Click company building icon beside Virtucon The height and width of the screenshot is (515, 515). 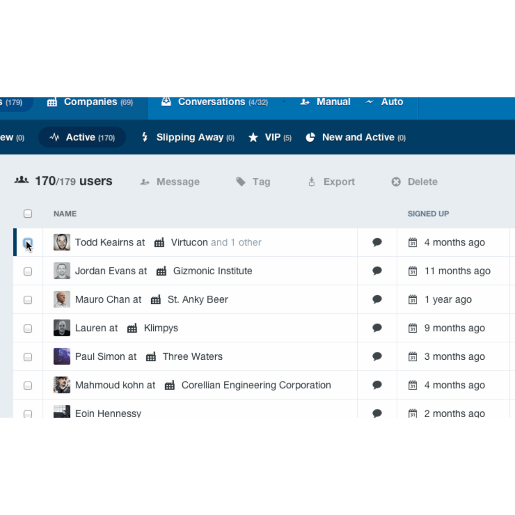coord(159,243)
